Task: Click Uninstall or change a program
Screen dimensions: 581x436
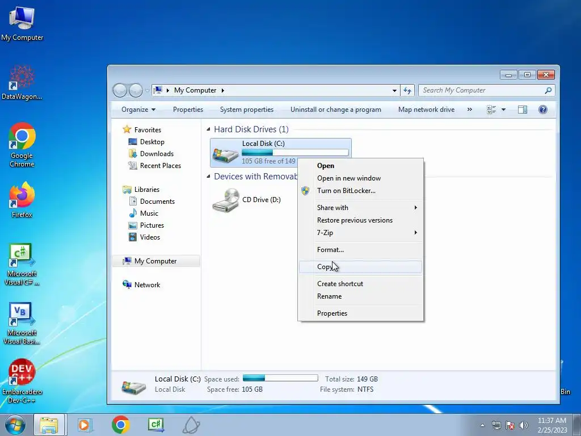Action: (336, 110)
